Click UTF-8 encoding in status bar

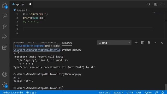(x=130, y=92)
